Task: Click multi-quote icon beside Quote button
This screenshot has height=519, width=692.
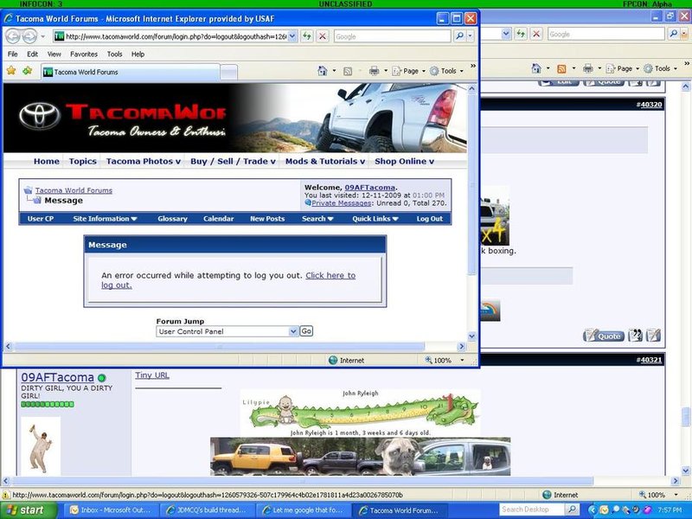Action: pyautogui.click(x=636, y=336)
